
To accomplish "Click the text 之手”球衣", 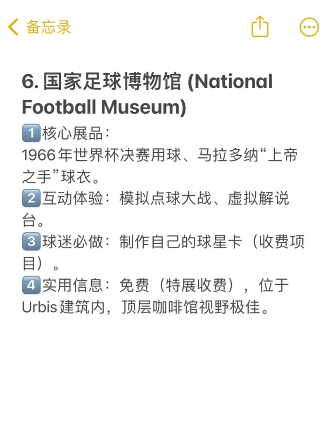I will 56,177.
